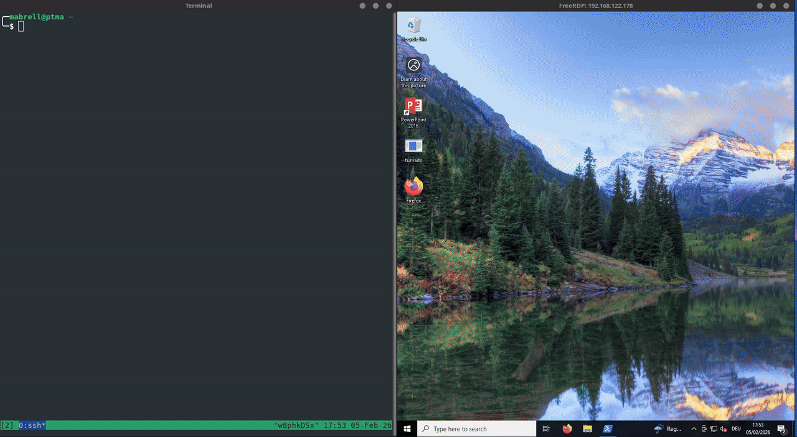797x437 pixels.
Task: Close the Terminal window
Action: tap(389, 6)
